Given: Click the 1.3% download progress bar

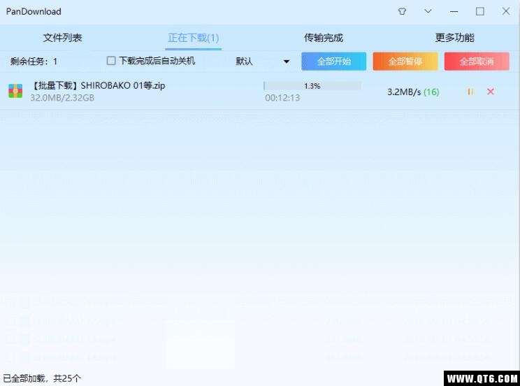Looking at the screenshot, I should pos(312,86).
